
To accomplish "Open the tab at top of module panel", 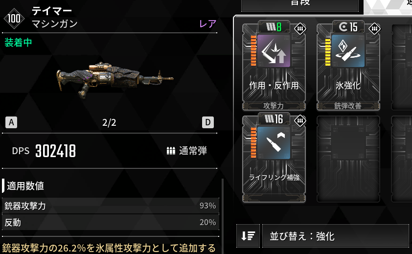I will click(300, 5).
